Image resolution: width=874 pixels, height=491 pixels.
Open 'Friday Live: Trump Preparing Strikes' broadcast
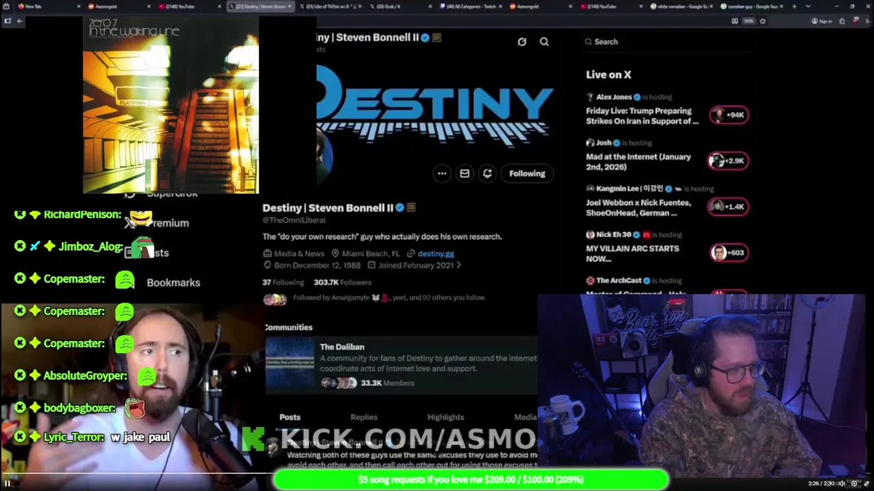click(x=642, y=116)
